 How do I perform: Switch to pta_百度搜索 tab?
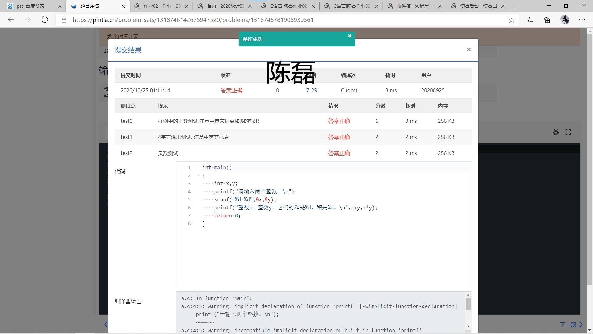point(31,6)
